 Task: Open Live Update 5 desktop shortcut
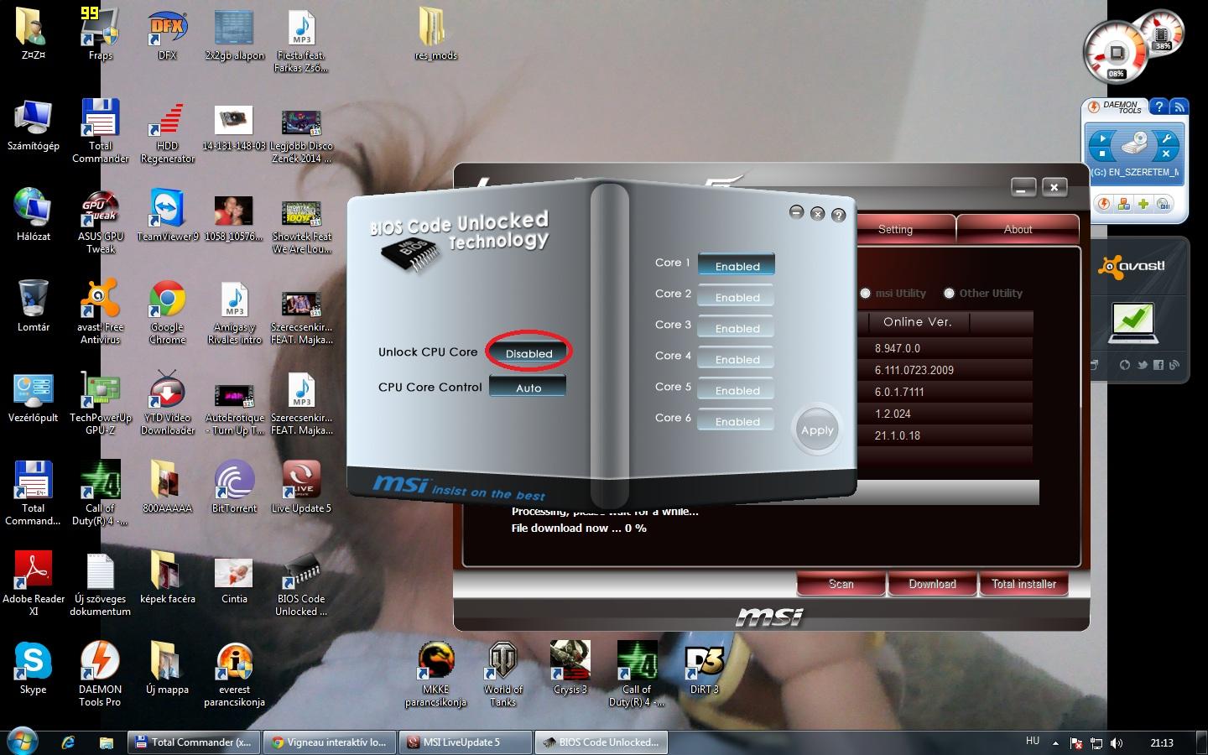coord(301,487)
